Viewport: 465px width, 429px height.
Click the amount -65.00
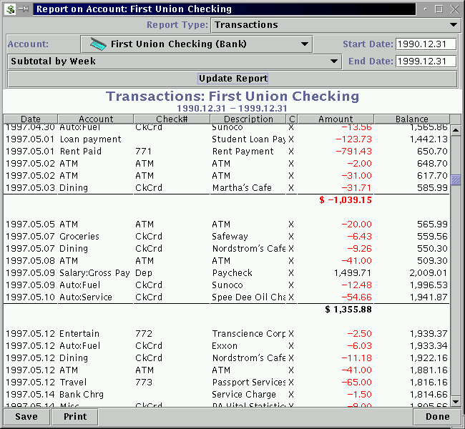pyautogui.click(x=356, y=383)
